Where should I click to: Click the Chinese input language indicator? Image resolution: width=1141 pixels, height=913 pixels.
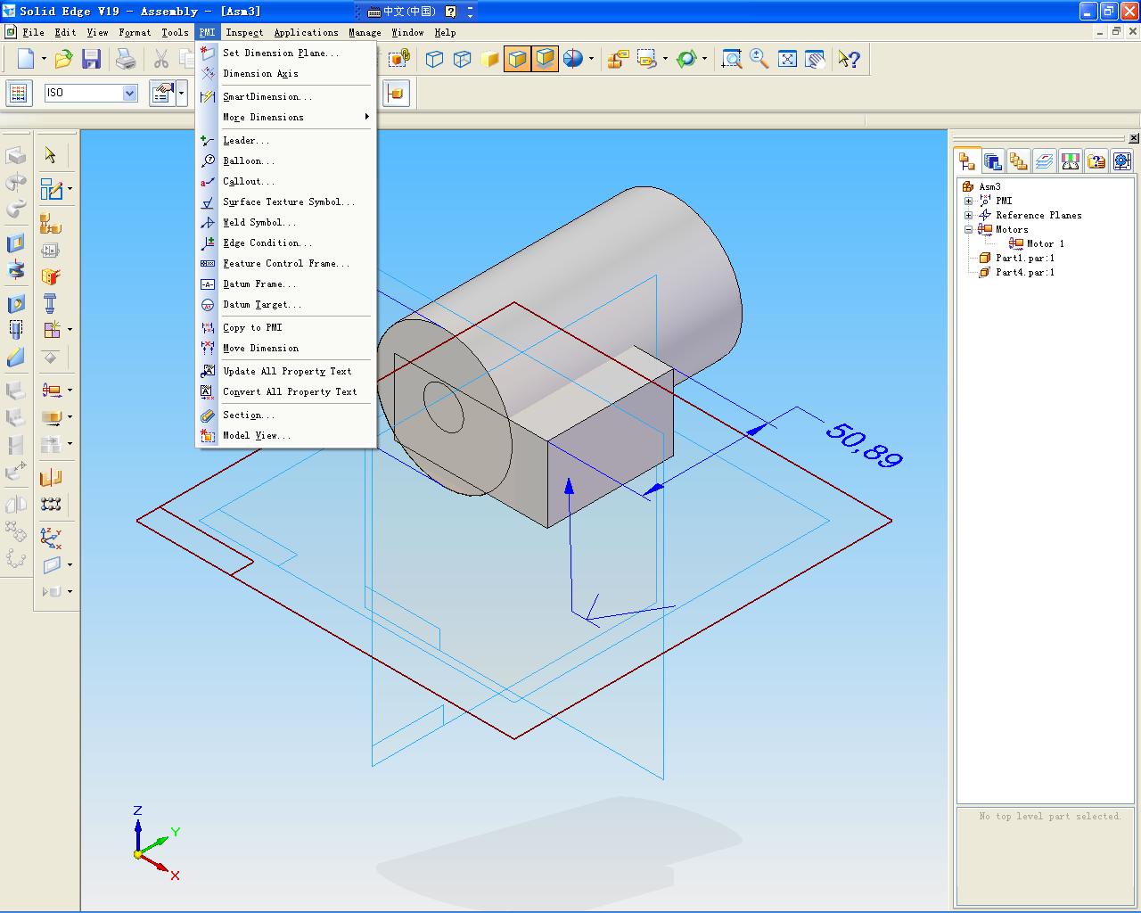coord(402,12)
